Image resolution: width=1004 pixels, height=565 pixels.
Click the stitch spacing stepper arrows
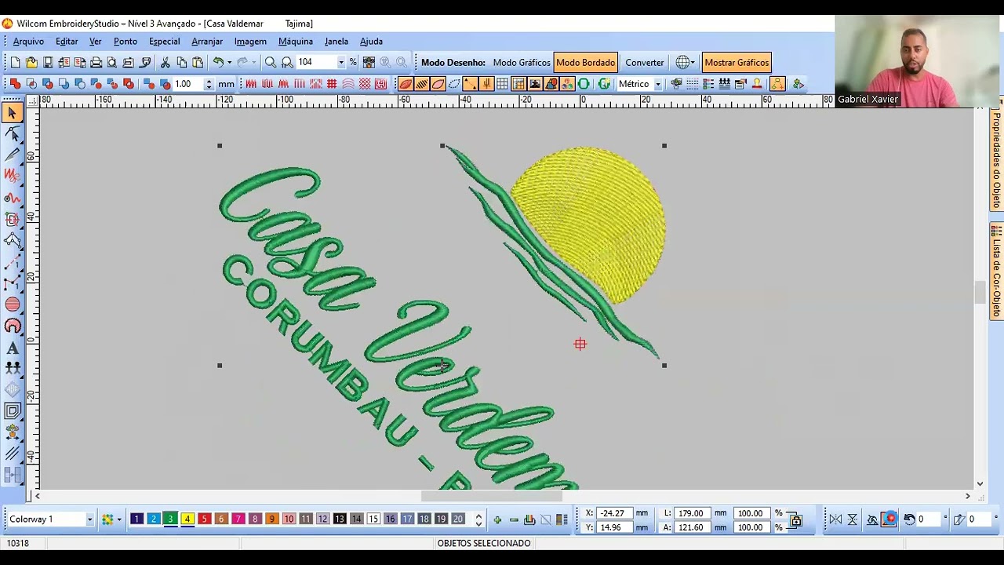(x=208, y=84)
